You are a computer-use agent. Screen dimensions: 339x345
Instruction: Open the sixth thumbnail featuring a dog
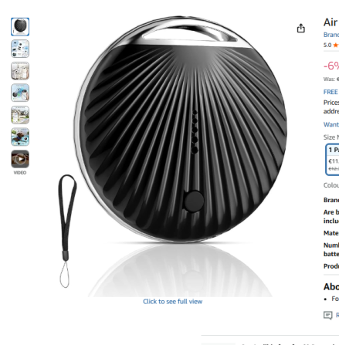[20, 137]
